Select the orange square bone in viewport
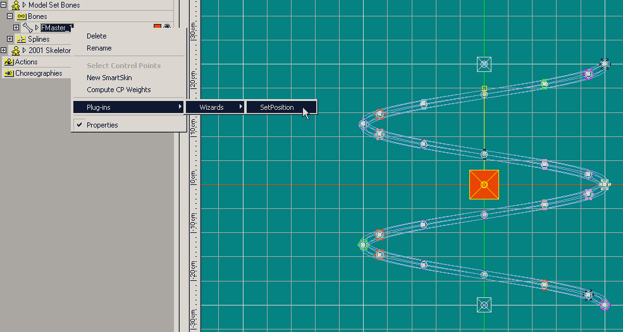This screenshot has width=623, height=332. point(484,184)
